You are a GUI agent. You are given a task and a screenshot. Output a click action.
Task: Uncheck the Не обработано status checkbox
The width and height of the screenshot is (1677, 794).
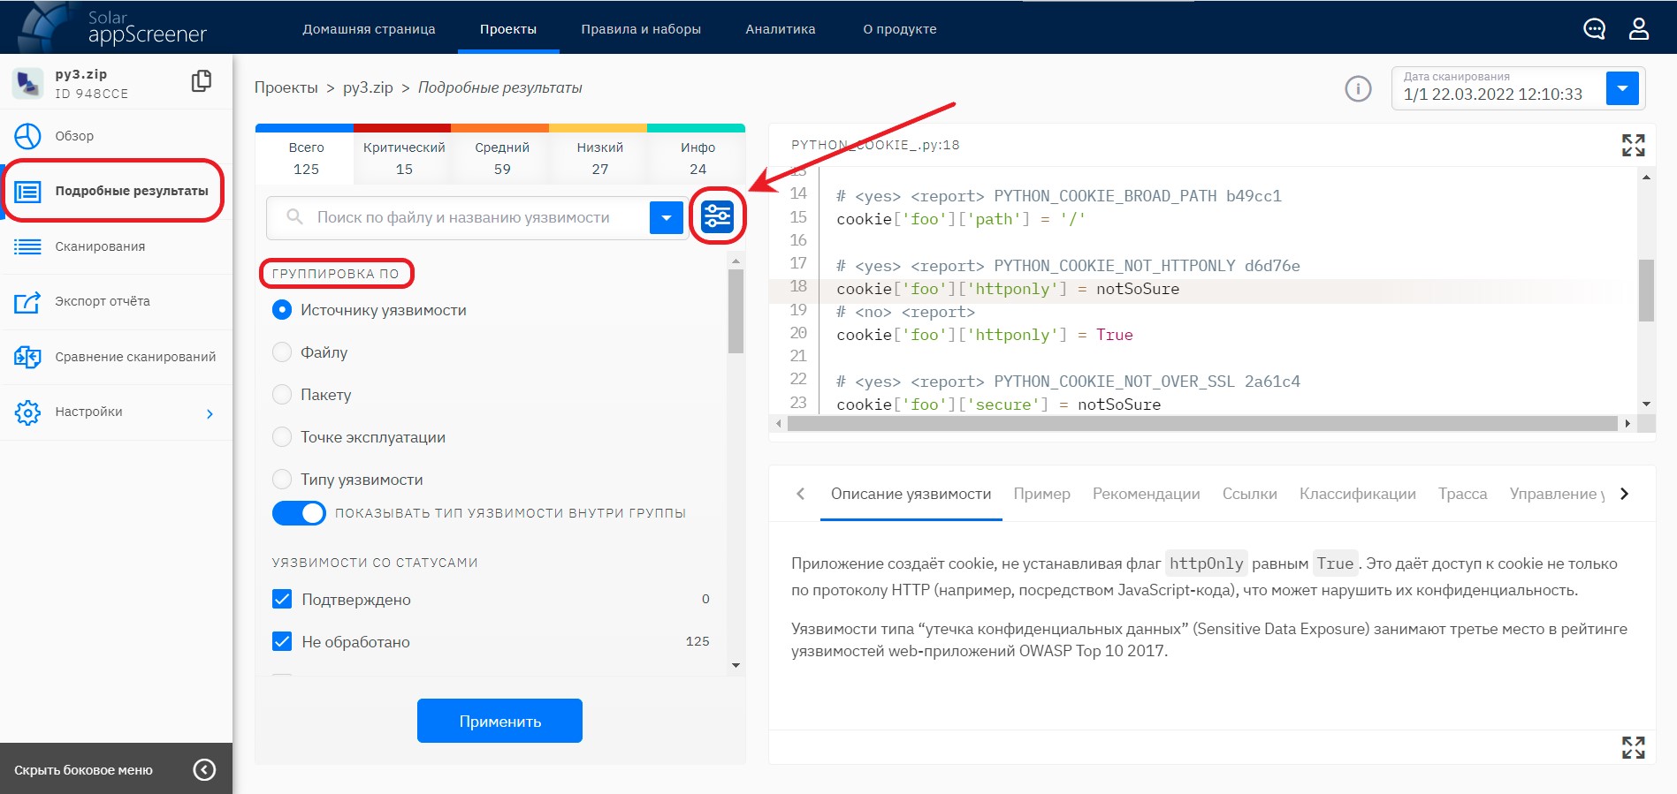point(282,642)
